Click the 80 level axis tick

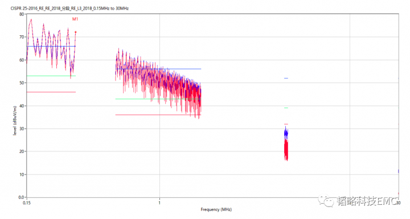pyautogui.click(x=22, y=14)
